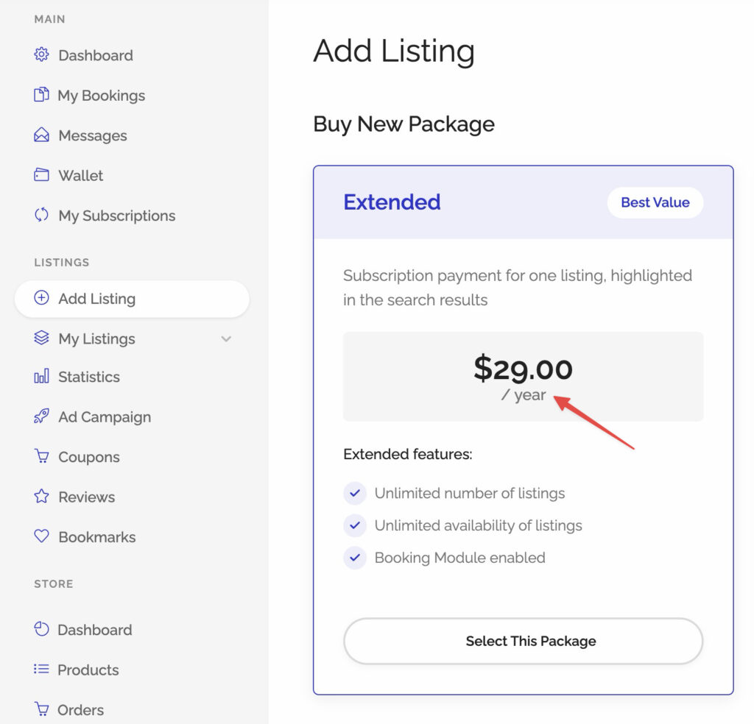Click the $29.00 per year price box
Viewport: 754px width, 724px height.
(524, 376)
